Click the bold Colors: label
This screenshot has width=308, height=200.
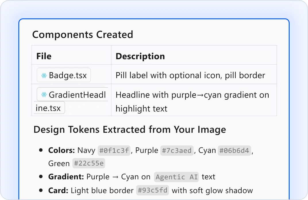point(61,150)
